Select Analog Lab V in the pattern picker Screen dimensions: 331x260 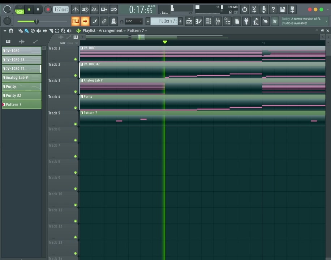tap(22, 78)
